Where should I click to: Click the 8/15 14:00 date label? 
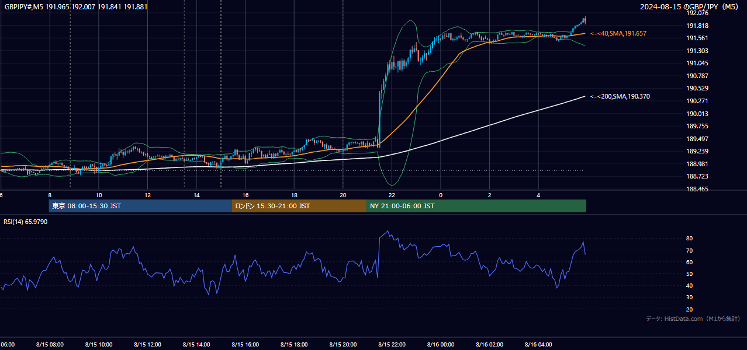point(196,344)
